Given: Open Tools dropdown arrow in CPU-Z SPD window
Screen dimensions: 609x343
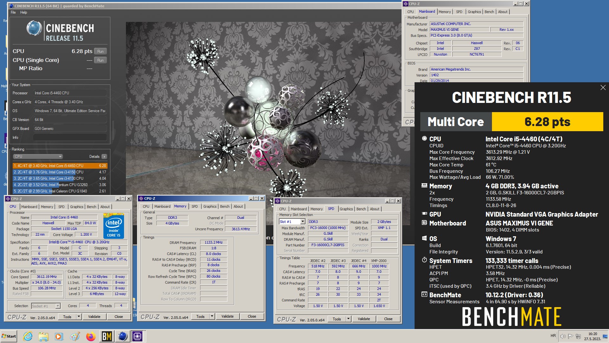Looking at the screenshot, I should [348, 319].
